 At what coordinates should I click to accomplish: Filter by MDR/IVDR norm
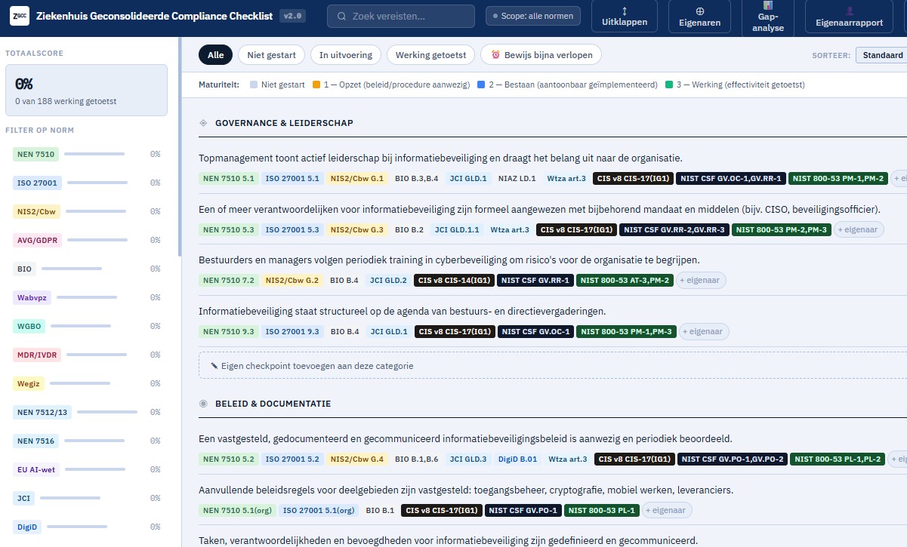pyautogui.click(x=36, y=355)
